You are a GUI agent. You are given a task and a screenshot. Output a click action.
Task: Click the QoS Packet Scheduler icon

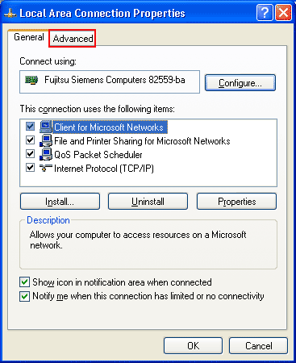46,154
